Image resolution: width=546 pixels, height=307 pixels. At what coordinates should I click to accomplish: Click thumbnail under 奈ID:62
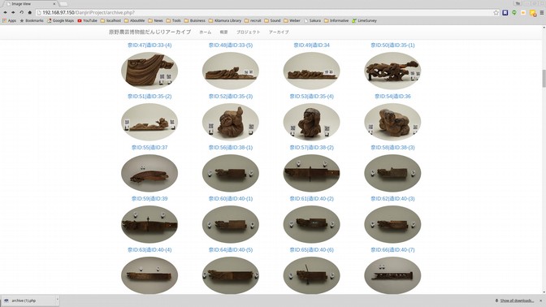(x=392, y=224)
